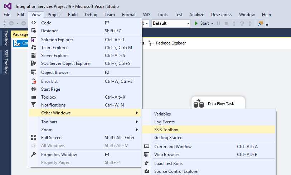
Task: Click the SQL Server Object Explorer icon
Action: pos(34,63)
